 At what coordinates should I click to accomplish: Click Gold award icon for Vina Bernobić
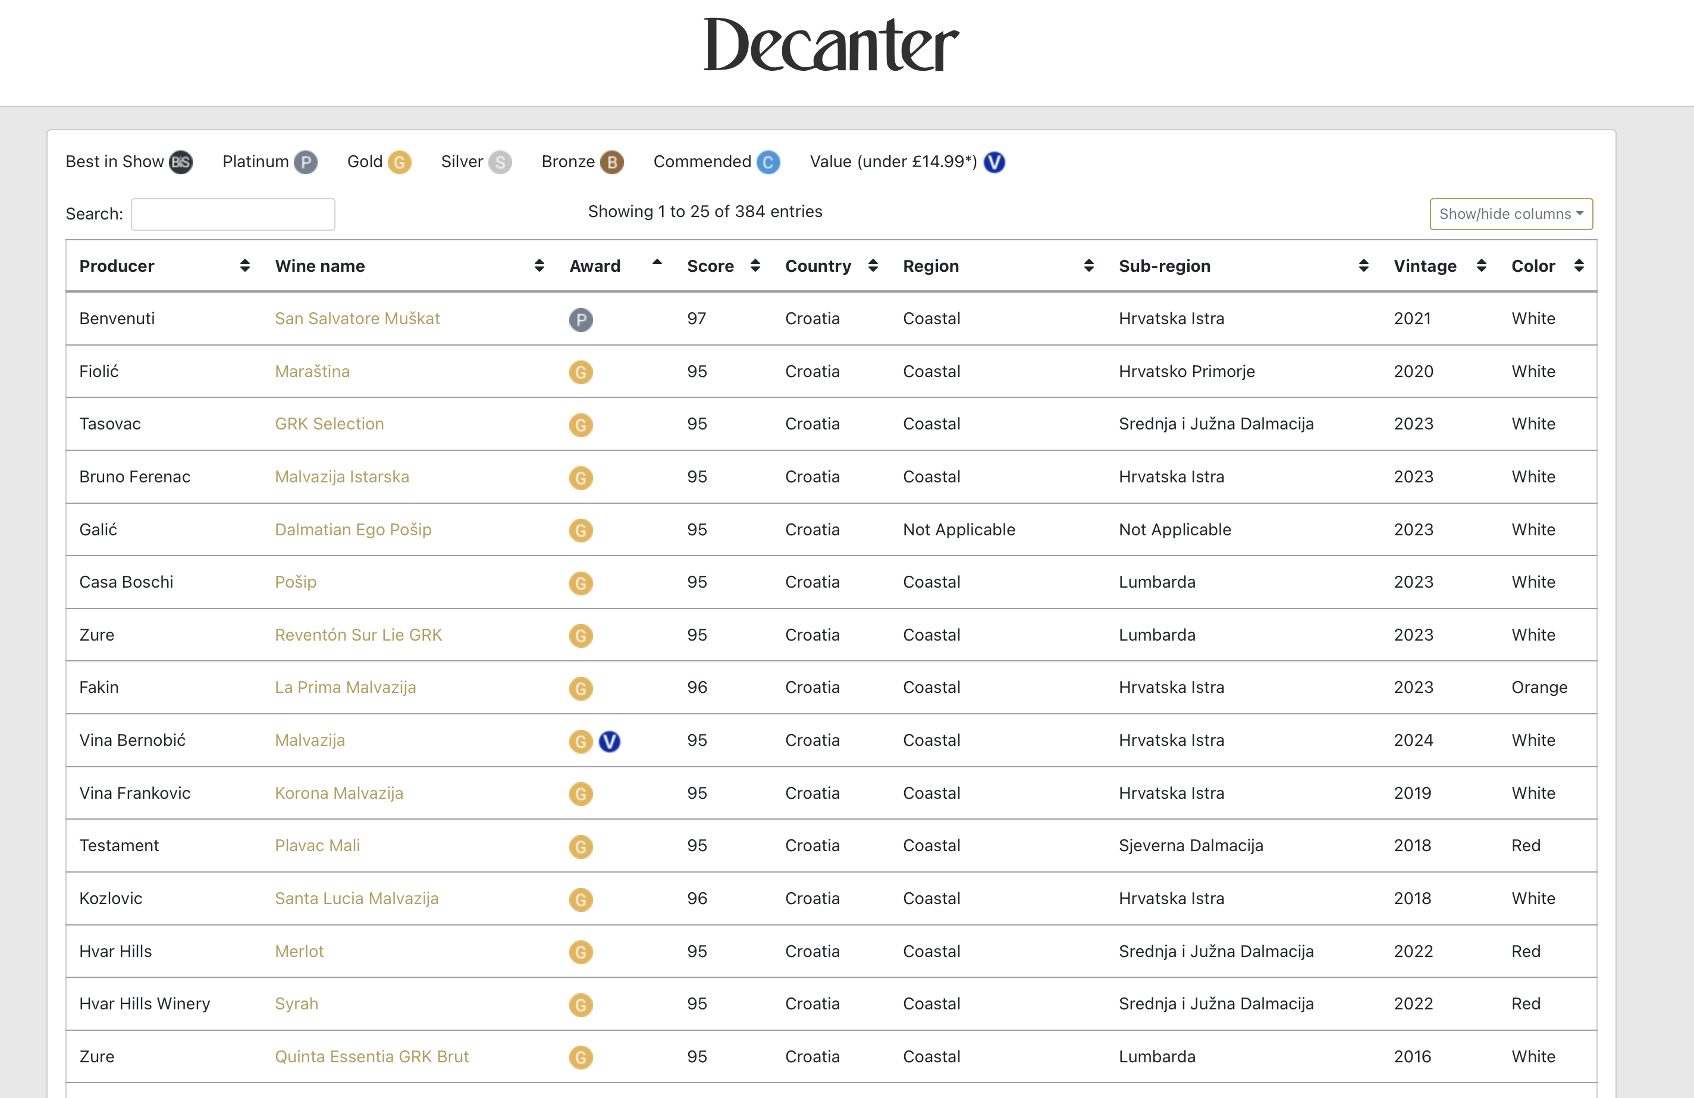pyautogui.click(x=581, y=742)
